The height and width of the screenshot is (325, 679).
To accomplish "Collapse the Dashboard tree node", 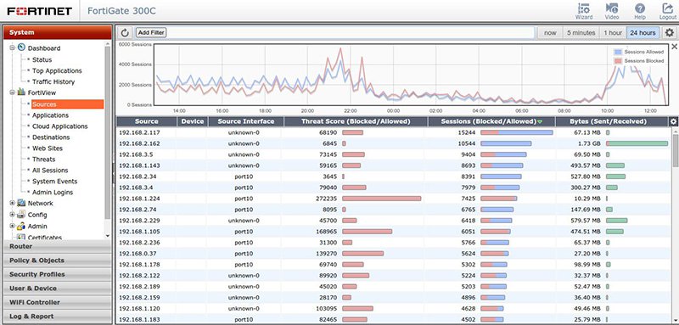I will click(12, 48).
